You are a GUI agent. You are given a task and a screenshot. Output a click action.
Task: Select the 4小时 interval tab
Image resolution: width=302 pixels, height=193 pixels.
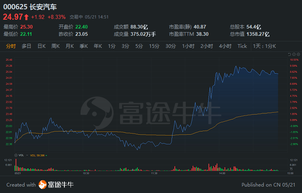click(225, 46)
